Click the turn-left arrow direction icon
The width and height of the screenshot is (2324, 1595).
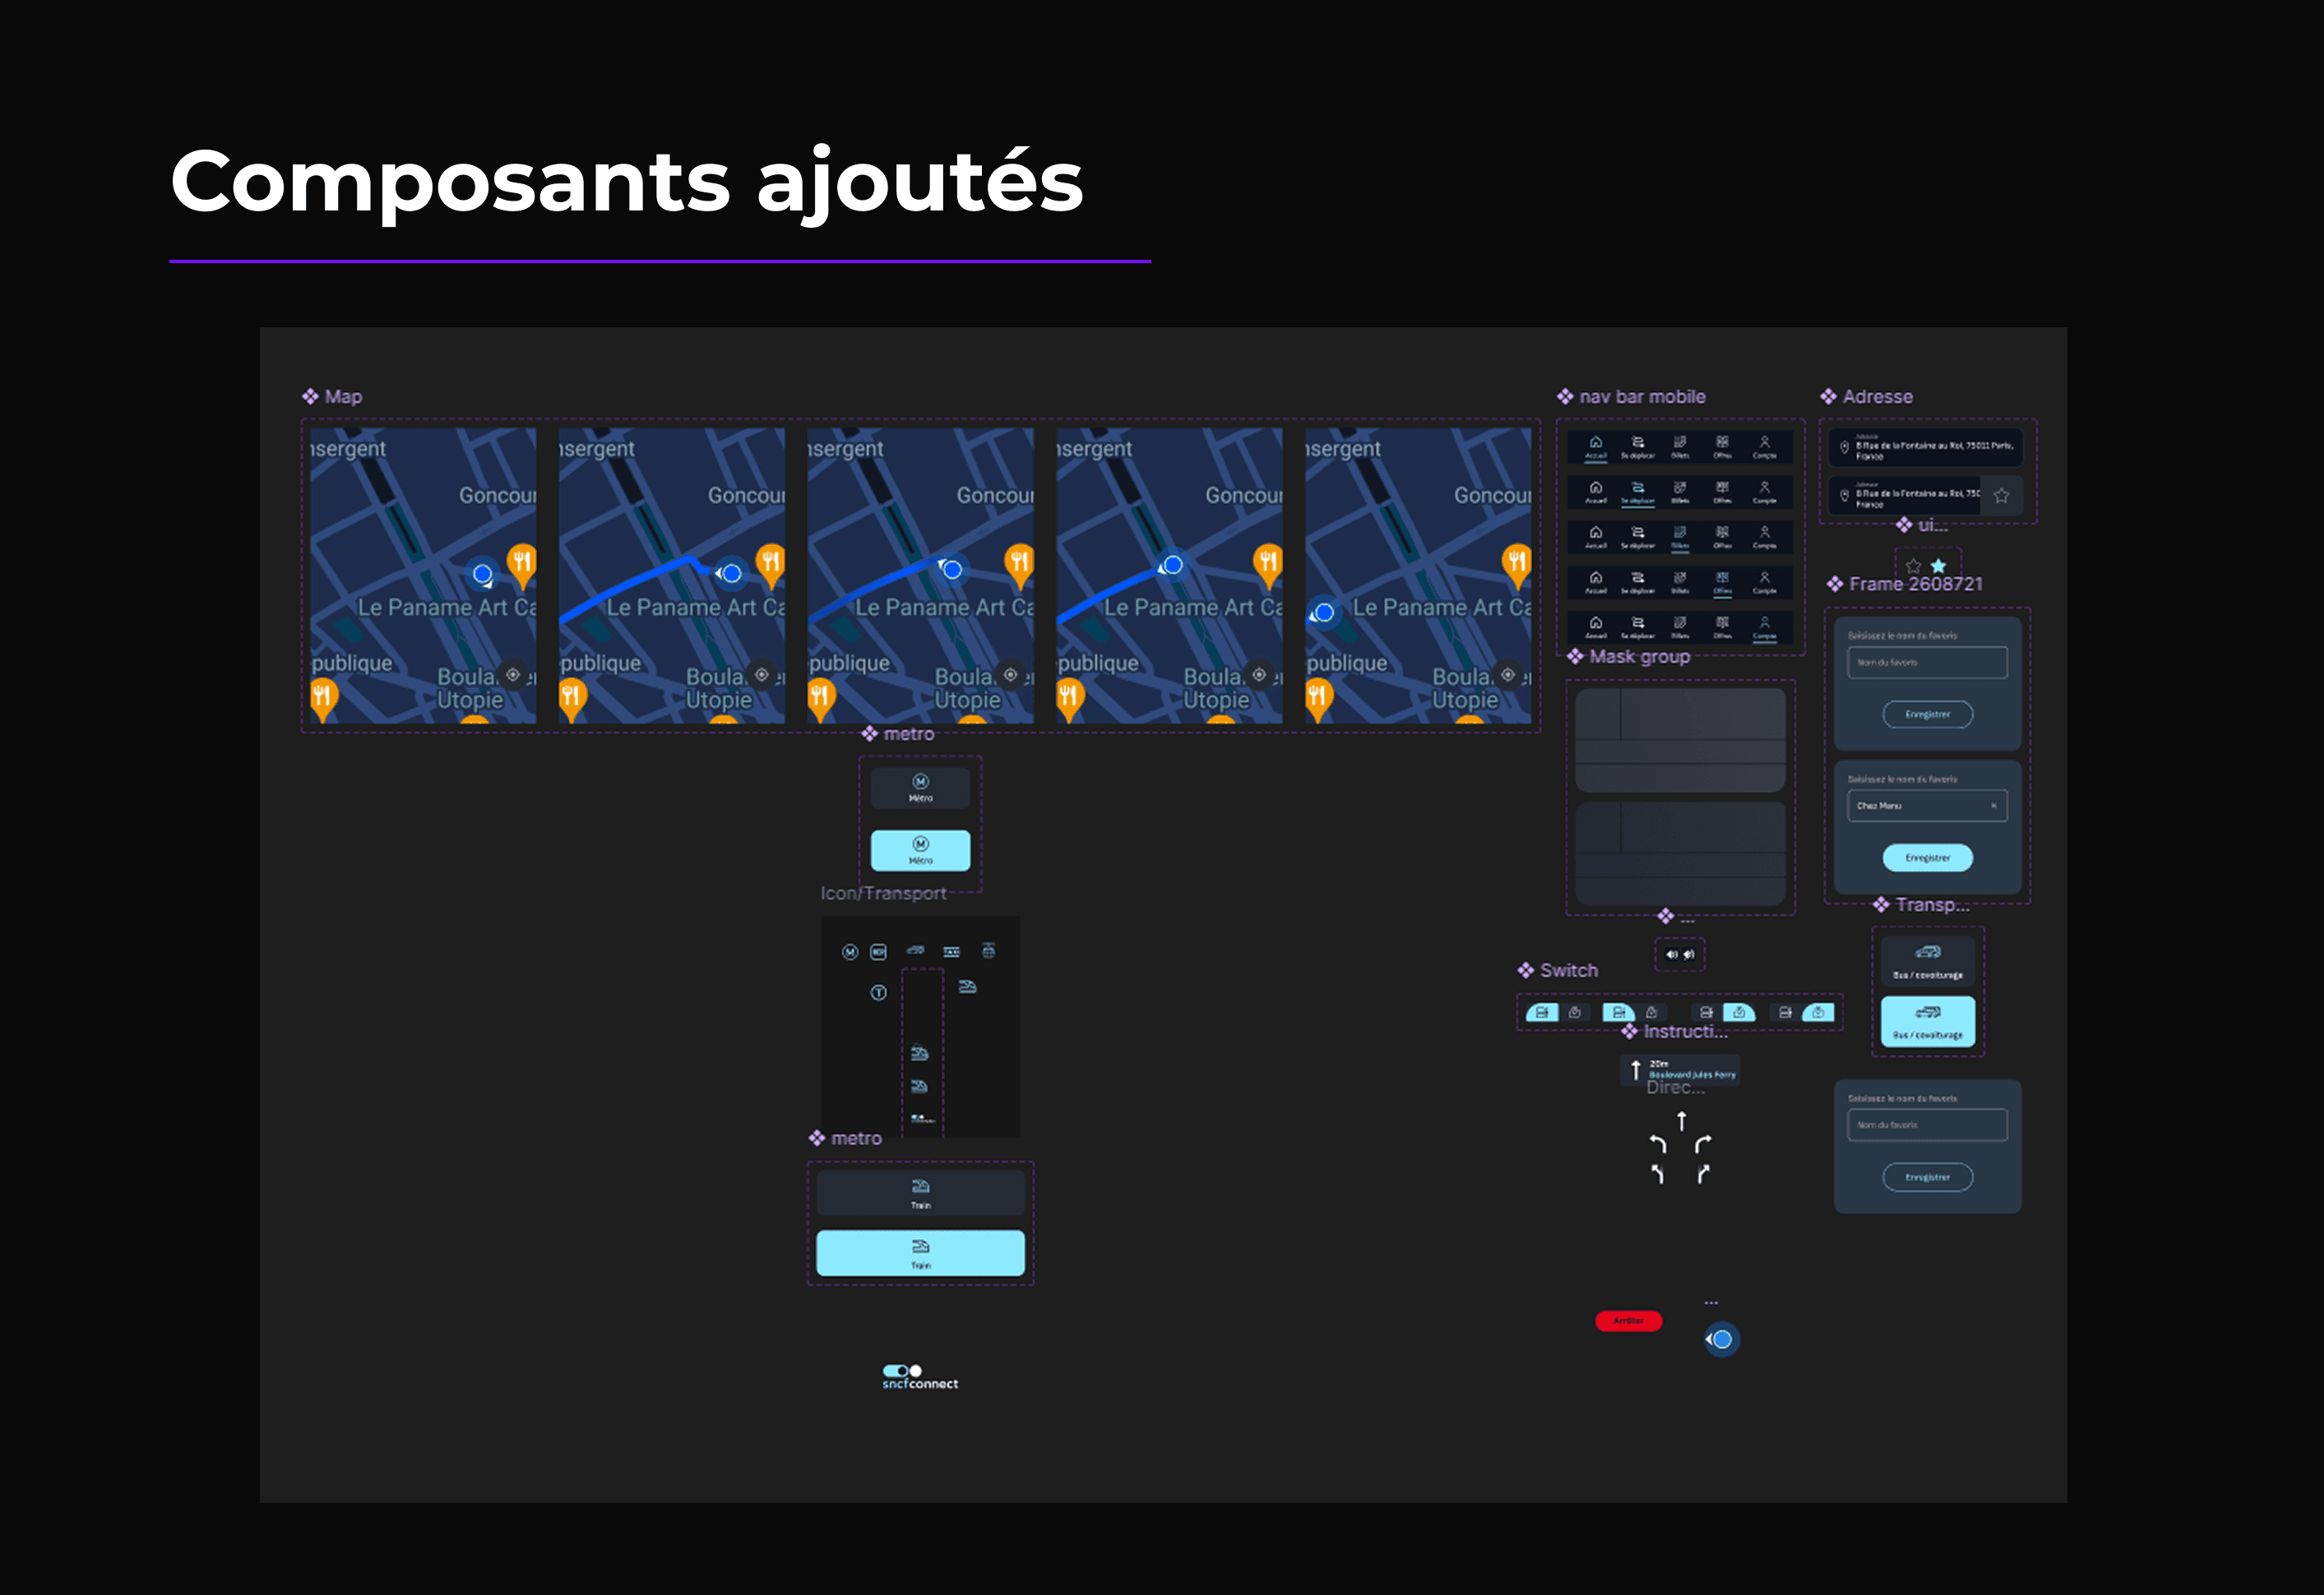[1658, 1144]
